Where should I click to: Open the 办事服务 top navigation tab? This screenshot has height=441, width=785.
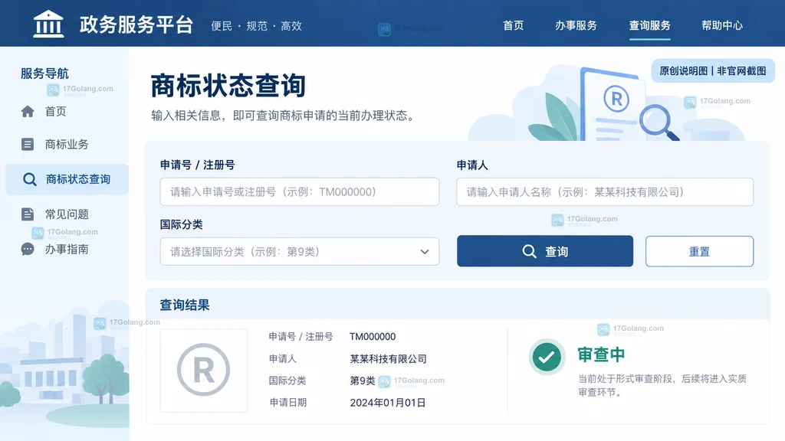576,25
